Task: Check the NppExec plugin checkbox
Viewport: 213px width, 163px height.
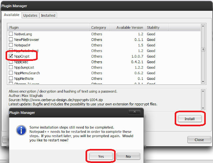Action: [x=11, y=62]
